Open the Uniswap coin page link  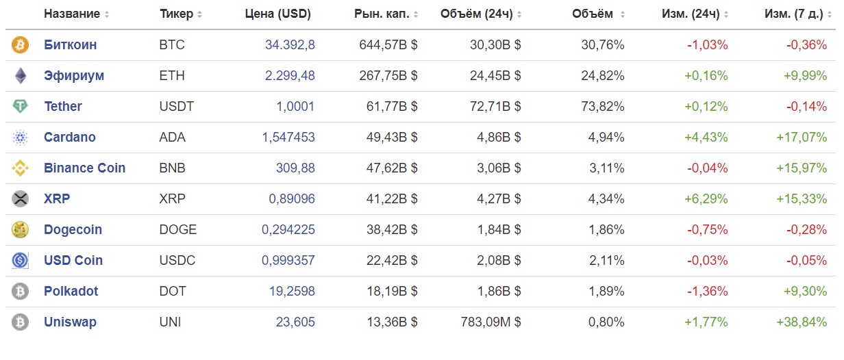tap(70, 322)
